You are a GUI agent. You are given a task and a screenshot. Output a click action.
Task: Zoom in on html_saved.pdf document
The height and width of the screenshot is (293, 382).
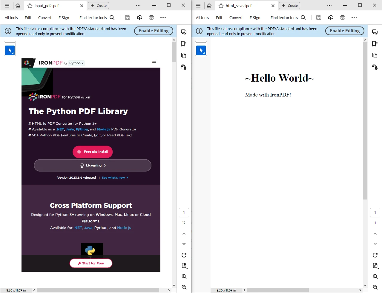tap(375, 276)
